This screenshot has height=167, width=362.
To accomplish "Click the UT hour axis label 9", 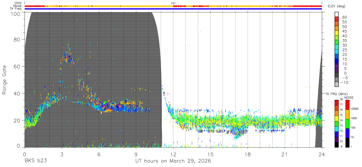I will point(136,154).
